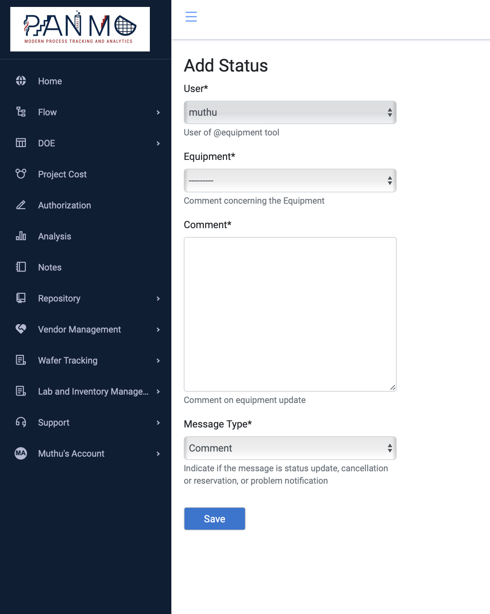The width and height of the screenshot is (490, 614).
Task: Toggle the hamburger menu icon
Action: pos(191,17)
